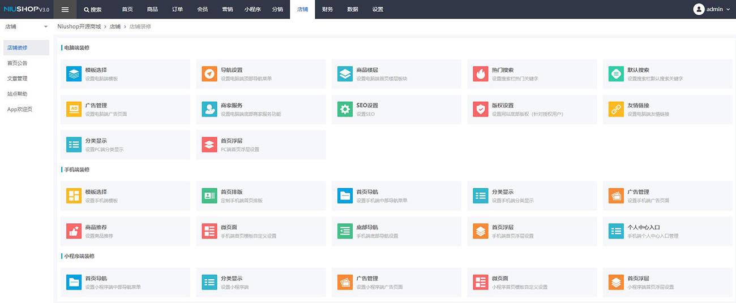Viewport: 736px width, 303px height.
Task: Select 店铺装修 in the sidebar
Action: (27, 47)
